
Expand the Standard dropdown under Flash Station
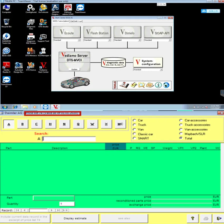pos(109,40)
